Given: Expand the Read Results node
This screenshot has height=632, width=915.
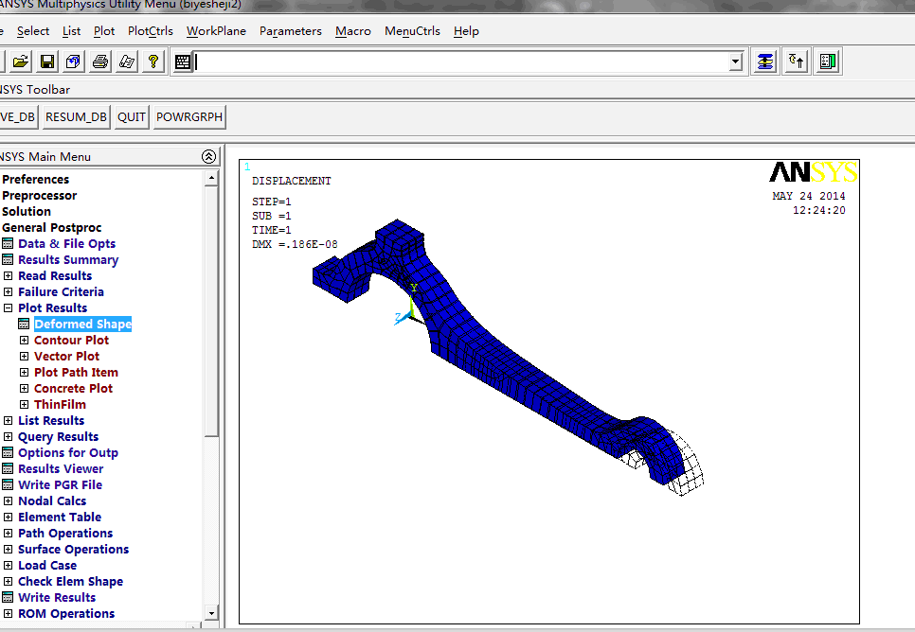Looking at the screenshot, I should 9,275.
